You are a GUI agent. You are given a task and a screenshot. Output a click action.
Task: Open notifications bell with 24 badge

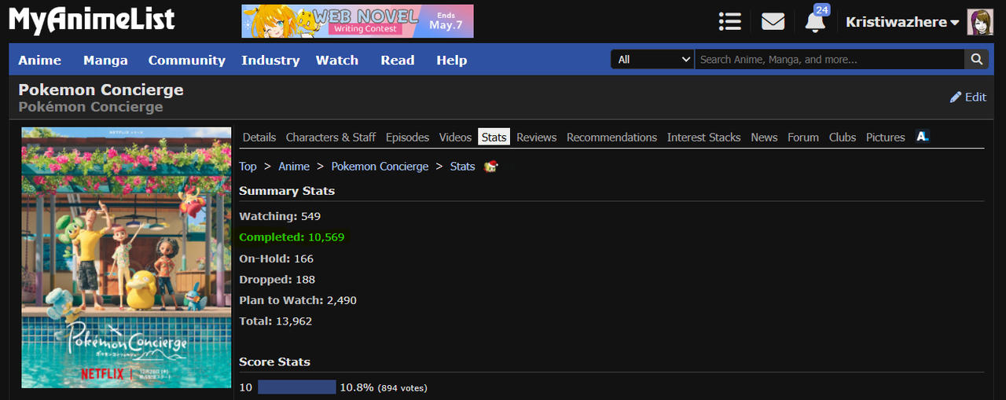(x=816, y=20)
